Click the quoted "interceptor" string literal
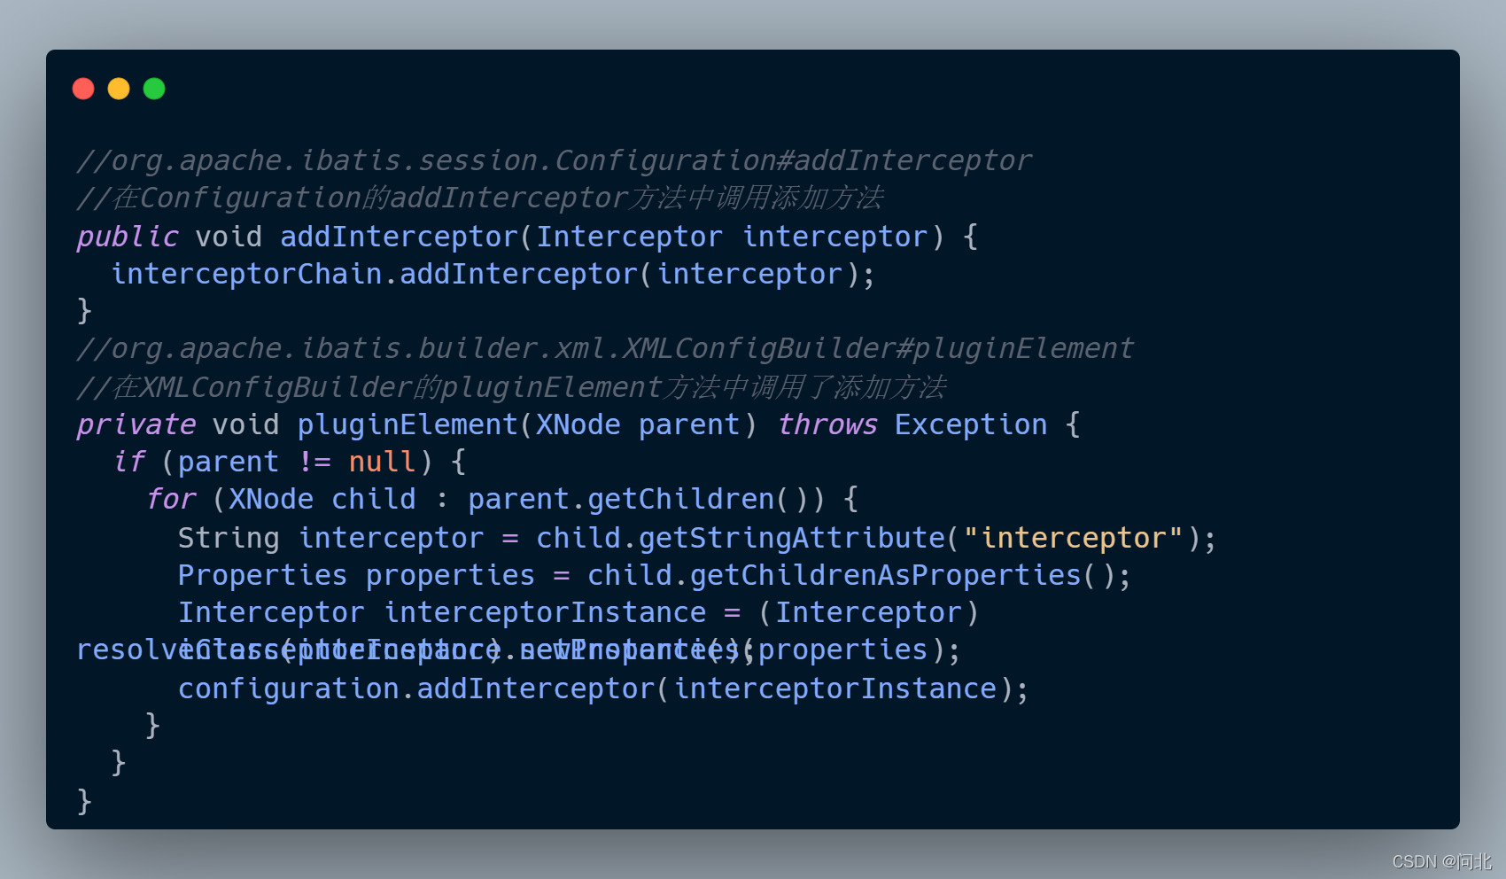 (1073, 538)
